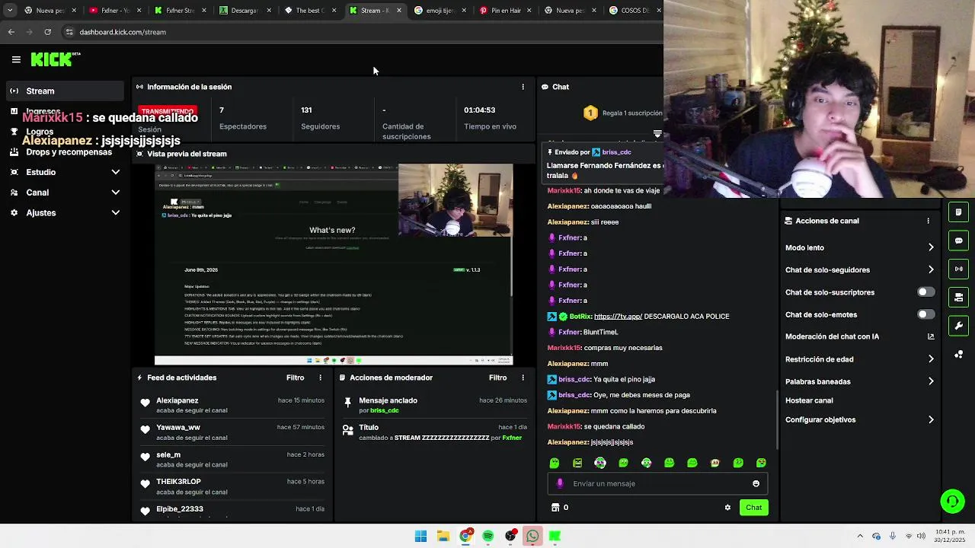Insert the first green emote in quick row

point(555,463)
